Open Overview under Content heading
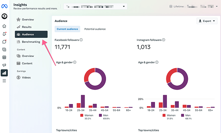This screenshot has width=221, height=133. [31, 56]
